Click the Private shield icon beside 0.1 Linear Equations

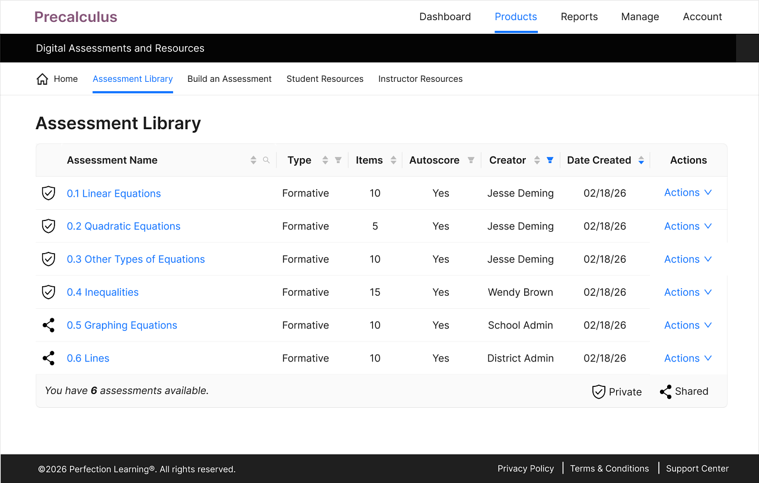(48, 193)
